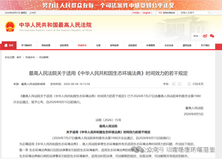Image resolution: width=222 pixels, height=159 pixels.
Task: Click the site title 中华人民共和国最高人民法院
Action: (55, 25)
